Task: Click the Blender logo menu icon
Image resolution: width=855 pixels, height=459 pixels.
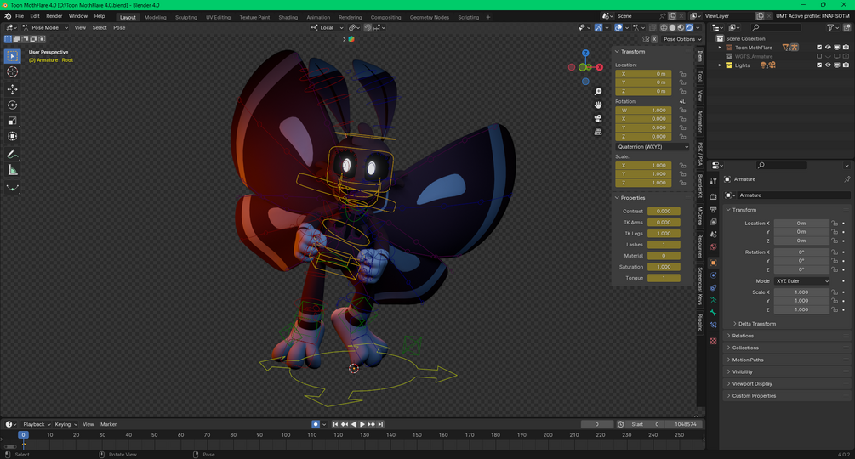Action: (8, 16)
